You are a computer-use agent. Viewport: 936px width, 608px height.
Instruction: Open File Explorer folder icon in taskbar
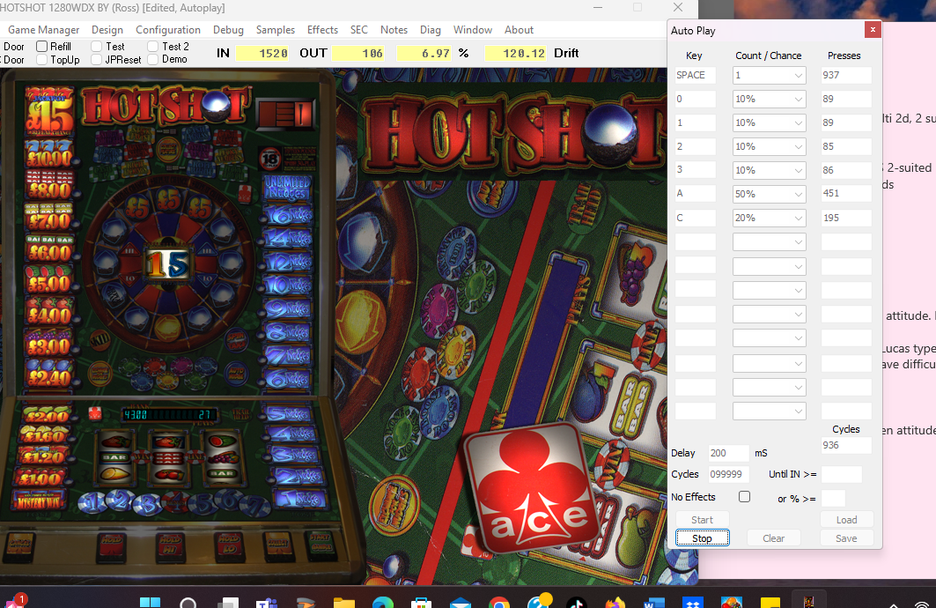(343, 602)
